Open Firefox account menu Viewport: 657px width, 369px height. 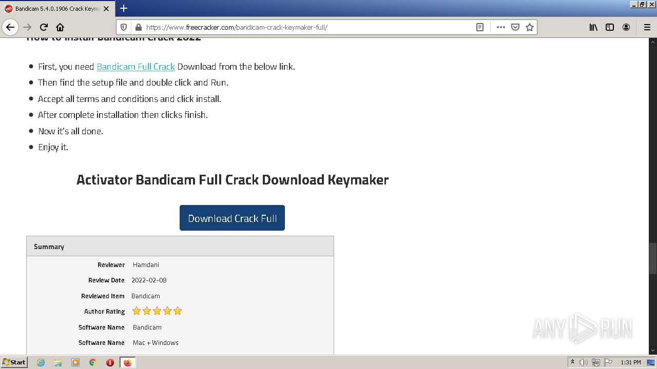click(x=626, y=27)
